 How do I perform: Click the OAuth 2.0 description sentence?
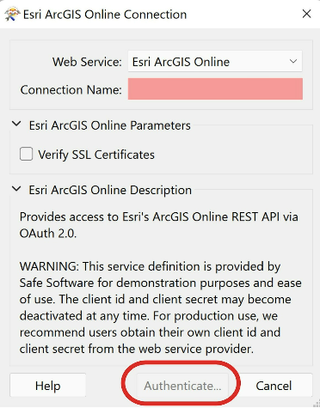(159, 225)
